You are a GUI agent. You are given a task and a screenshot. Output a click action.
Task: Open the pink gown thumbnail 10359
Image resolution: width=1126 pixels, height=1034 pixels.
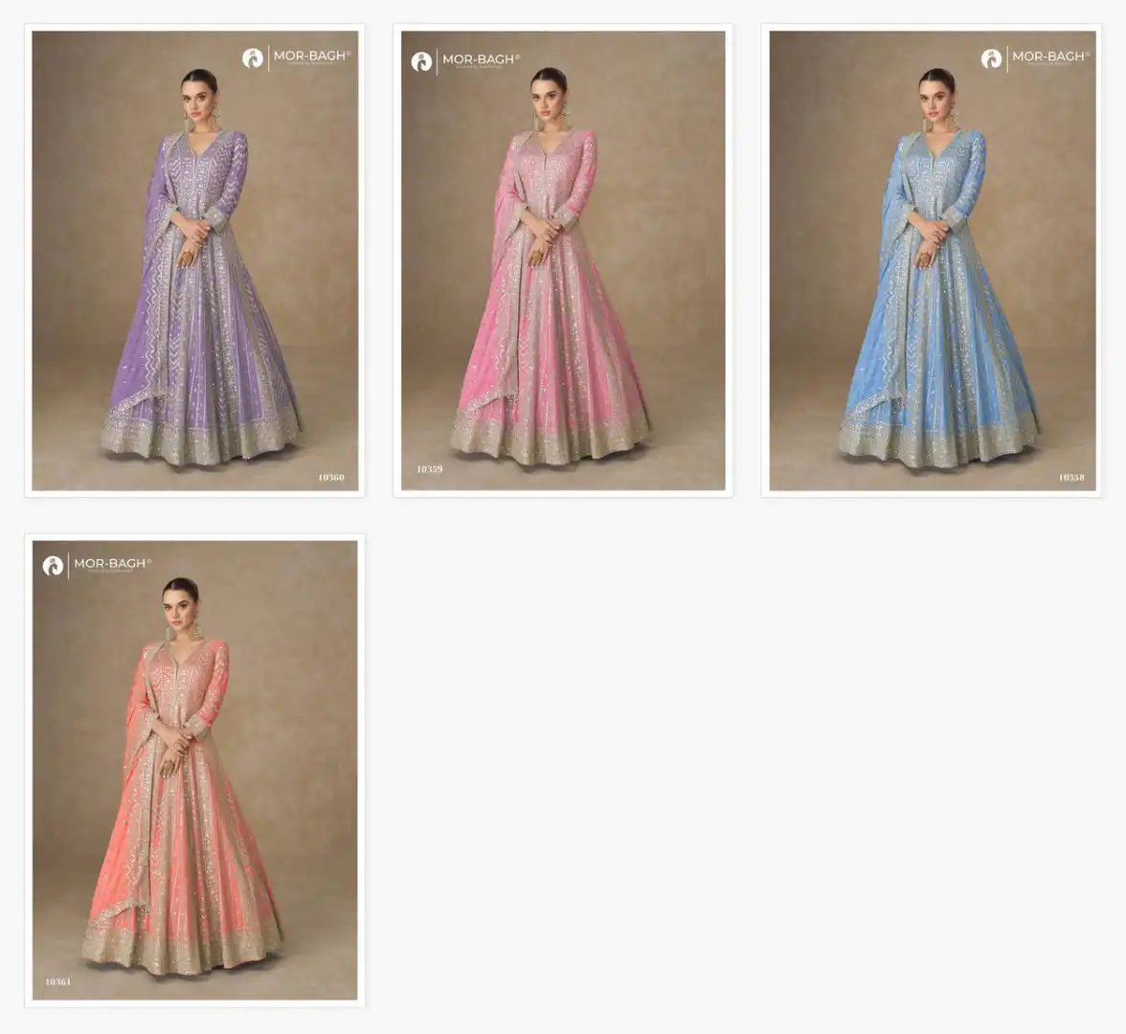click(563, 260)
